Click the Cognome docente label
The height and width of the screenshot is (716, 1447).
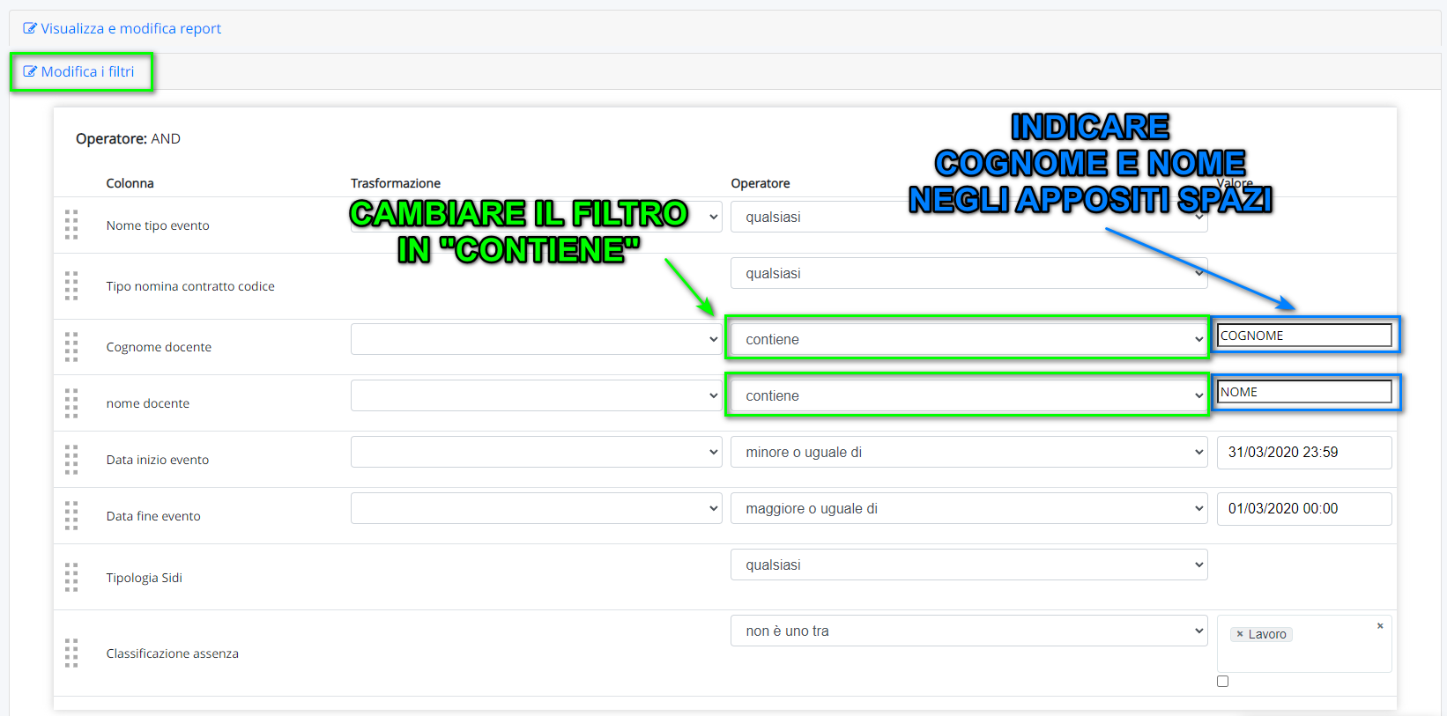point(159,347)
